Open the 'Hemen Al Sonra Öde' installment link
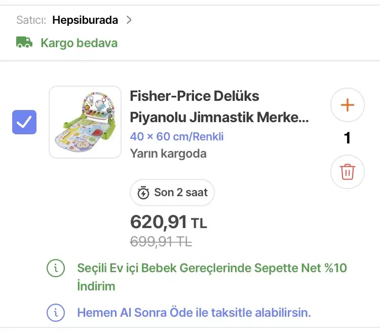This screenshot has height=333, width=380. pos(194,312)
